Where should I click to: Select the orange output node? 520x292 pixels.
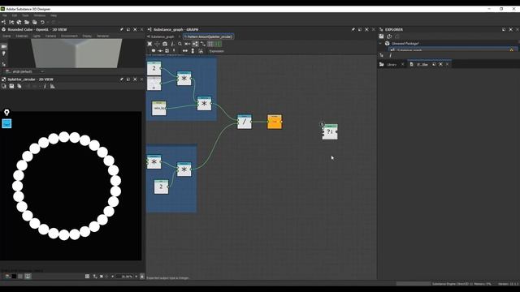275,122
